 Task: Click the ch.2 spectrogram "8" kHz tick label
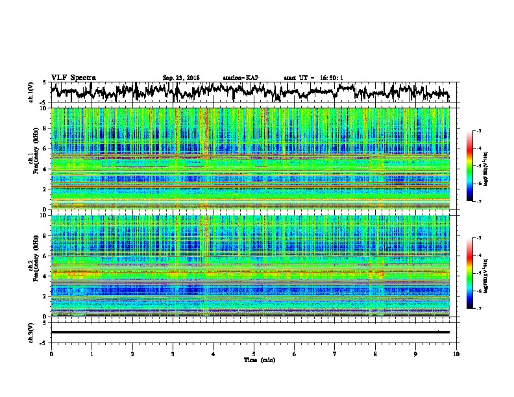click(x=45, y=236)
